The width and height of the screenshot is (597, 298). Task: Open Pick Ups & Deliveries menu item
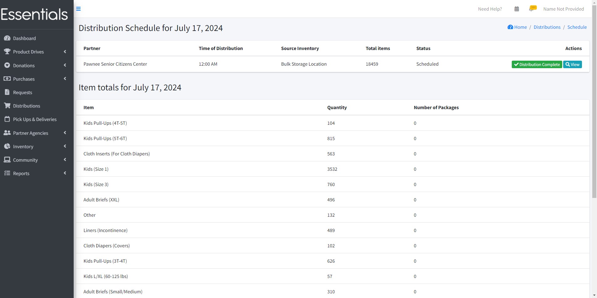[x=37, y=119]
